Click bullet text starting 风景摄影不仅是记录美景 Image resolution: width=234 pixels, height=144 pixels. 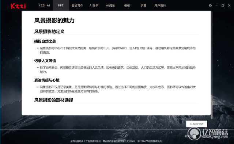click(x=118, y=89)
